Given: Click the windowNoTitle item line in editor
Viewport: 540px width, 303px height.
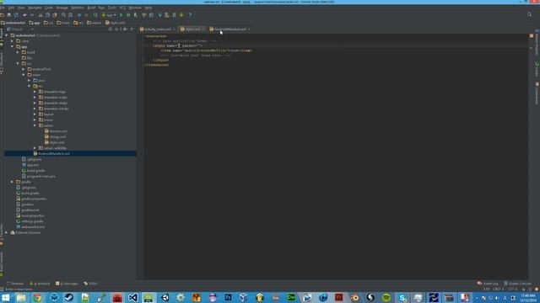Looking at the screenshot, I should pos(206,50).
